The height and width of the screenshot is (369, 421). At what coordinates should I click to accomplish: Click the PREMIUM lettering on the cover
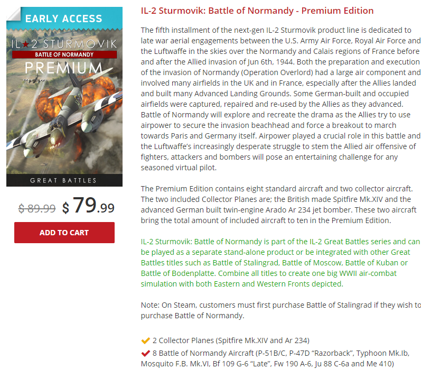(x=64, y=68)
